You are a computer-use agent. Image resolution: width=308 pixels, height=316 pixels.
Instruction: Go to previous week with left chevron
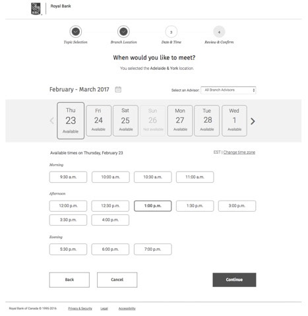52,121
